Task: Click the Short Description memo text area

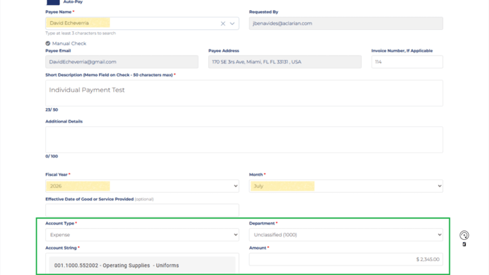Action: click(244, 93)
